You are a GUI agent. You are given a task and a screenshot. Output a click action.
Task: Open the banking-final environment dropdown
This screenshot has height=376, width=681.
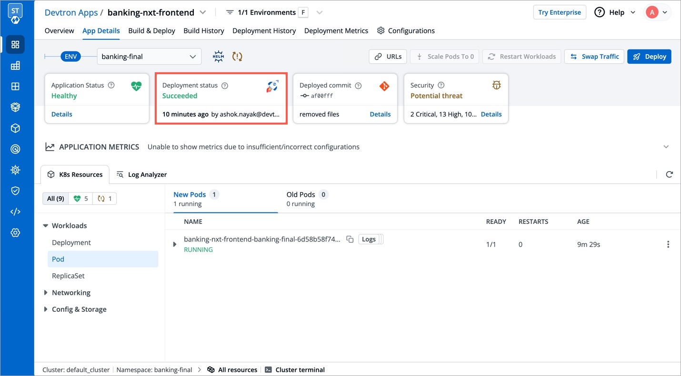[149, 57]
